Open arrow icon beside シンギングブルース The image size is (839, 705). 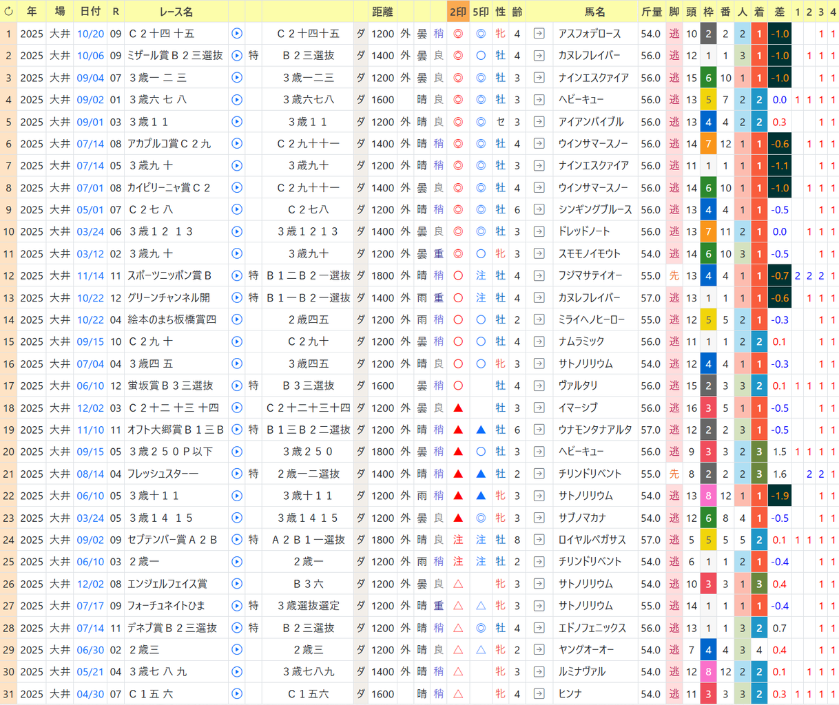coord(539,210)
